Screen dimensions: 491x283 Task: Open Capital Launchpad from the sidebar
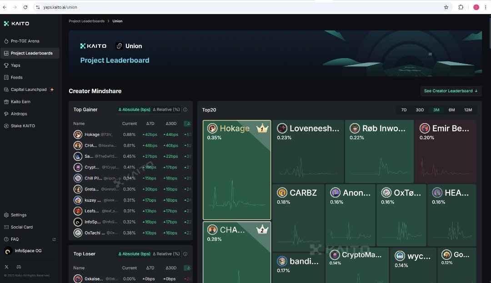(29, 89)
